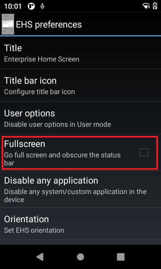Open recent apps with square button

click(x=121, y=257)
